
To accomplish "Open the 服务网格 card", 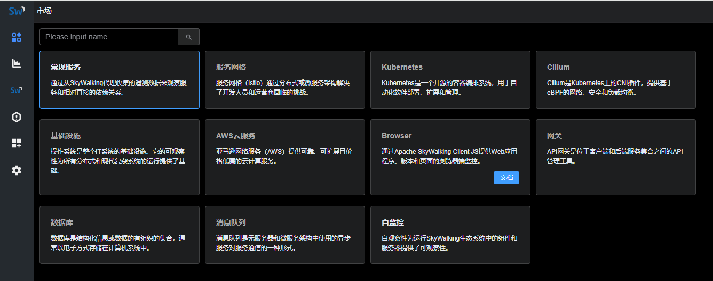I will pyautogui.click(x=285, y=79).
